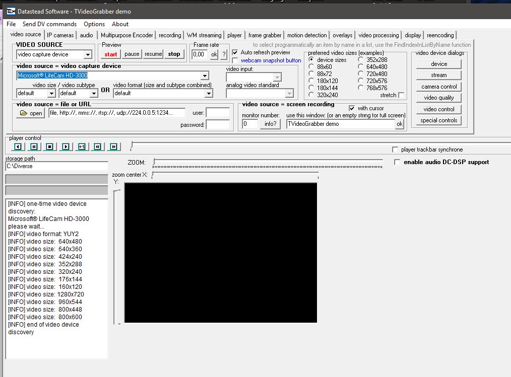Click the stop square icon in player control
Image resolution: width=511 pixels, height=377 pixels.
coord(49,147)
